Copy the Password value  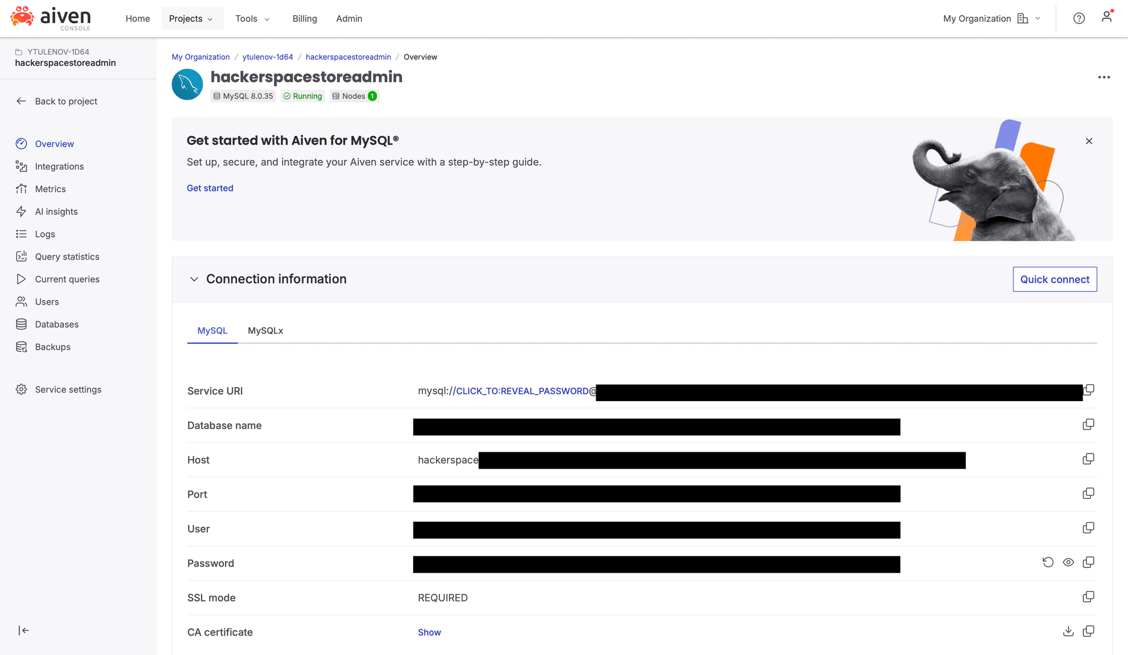pos(1089,562)
